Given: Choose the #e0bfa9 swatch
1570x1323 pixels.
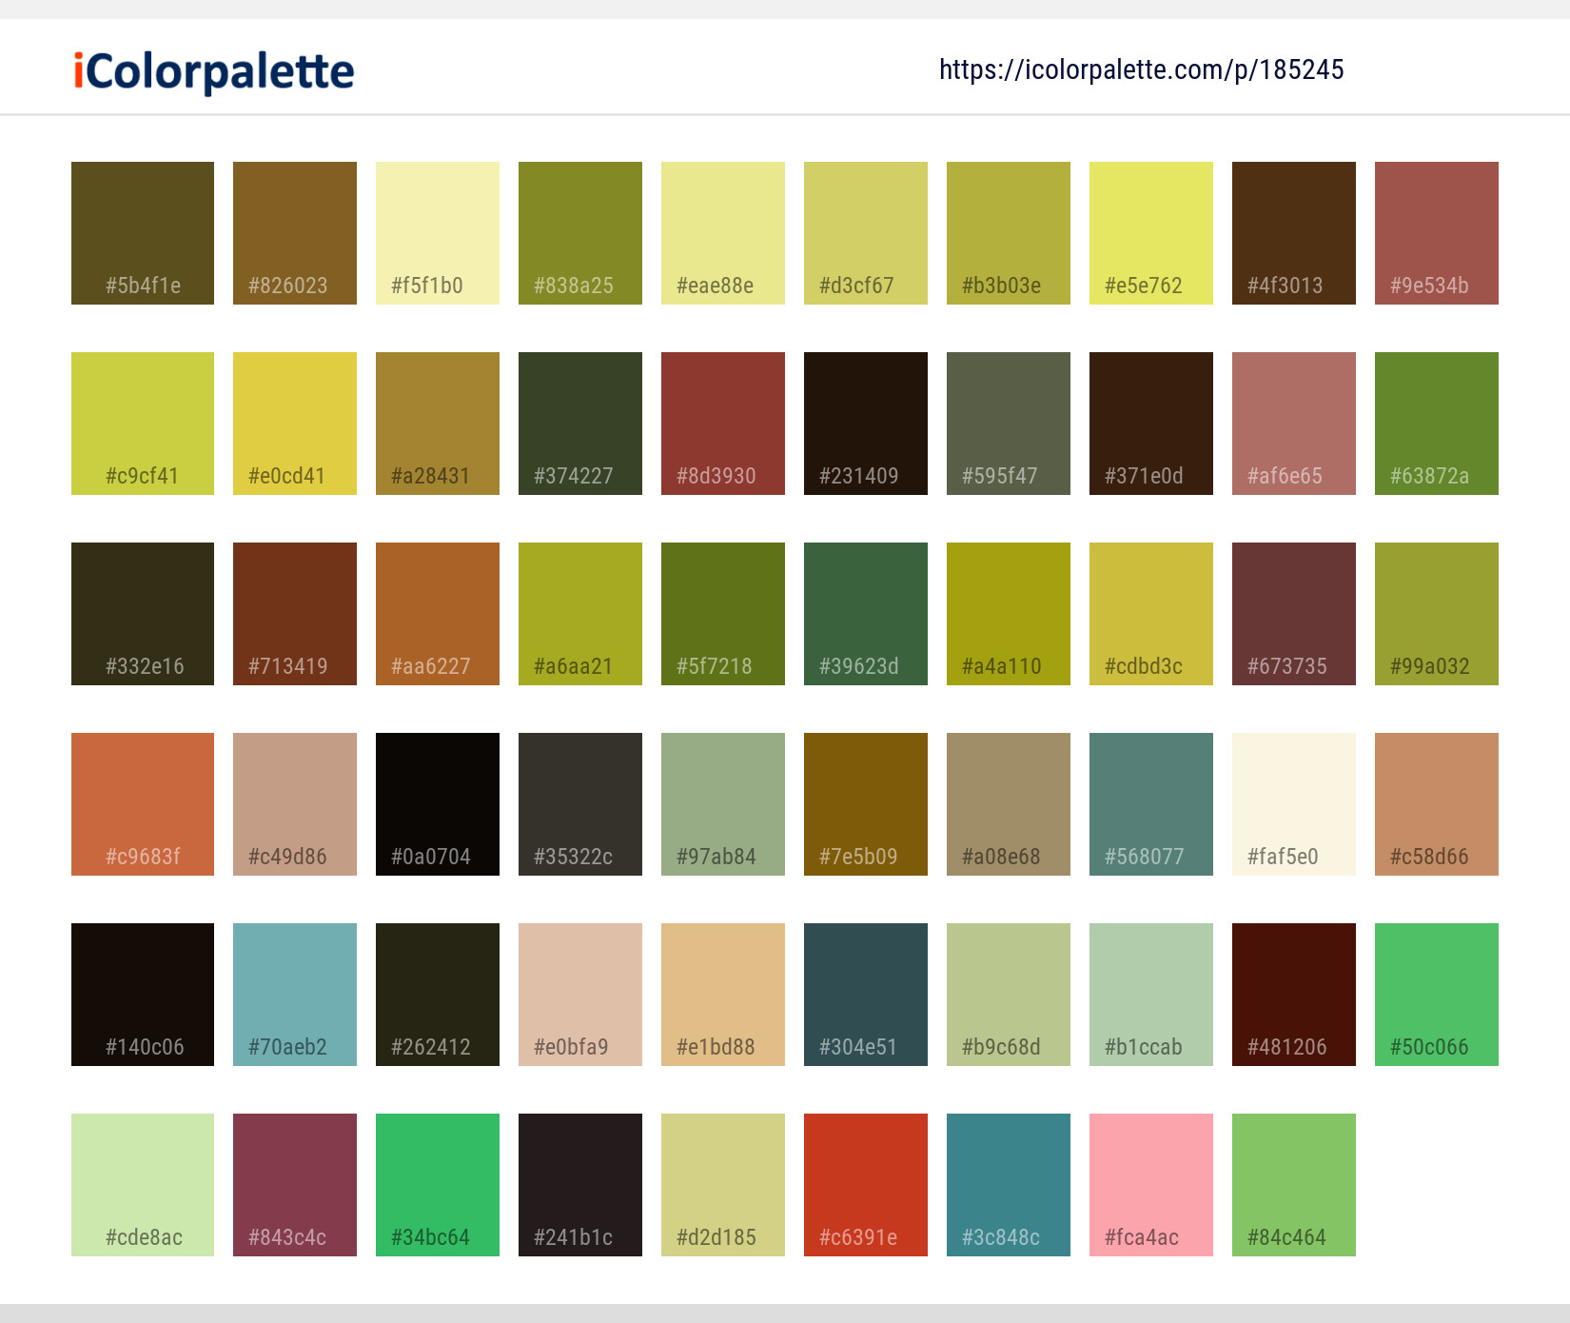Looking at the screenshot, I should click(x=580, y=995).
